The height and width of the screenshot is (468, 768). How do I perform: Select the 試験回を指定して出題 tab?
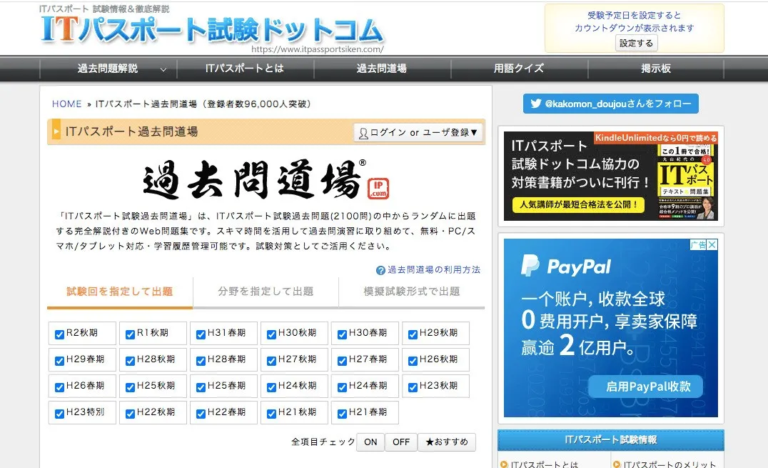[120, 292]
